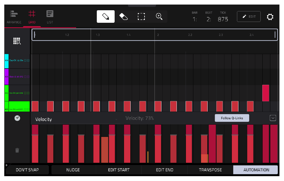This screenshot has width=284, height=181.
Task: Select the Eraser tool
Action: click(123, 17)
